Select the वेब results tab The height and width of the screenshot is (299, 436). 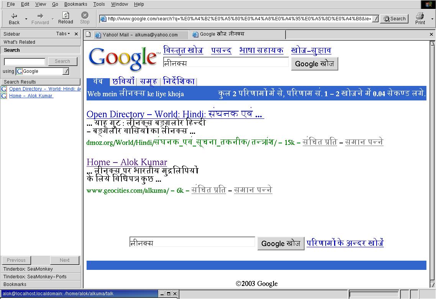[98, 82]
